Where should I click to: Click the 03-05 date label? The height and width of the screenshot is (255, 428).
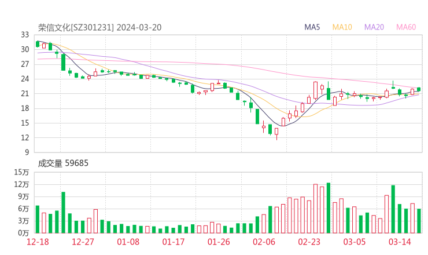(355, 242)
